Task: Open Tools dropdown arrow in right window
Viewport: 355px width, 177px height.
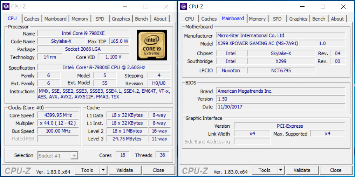Action: (x=280, y=170)
